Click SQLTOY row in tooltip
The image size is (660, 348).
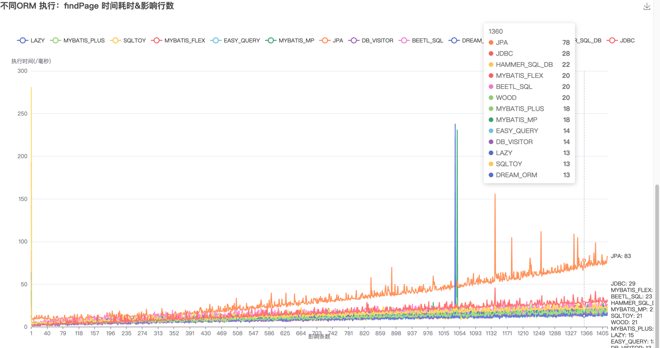point(529,164)
